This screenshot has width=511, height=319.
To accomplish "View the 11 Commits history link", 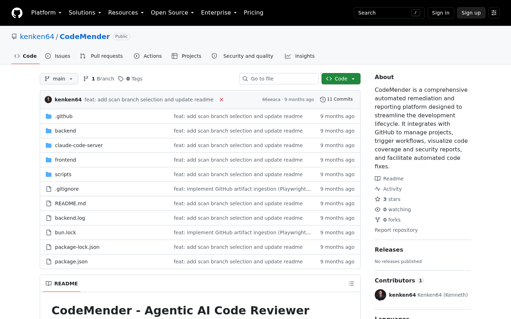I will click(x=336, y=100).
